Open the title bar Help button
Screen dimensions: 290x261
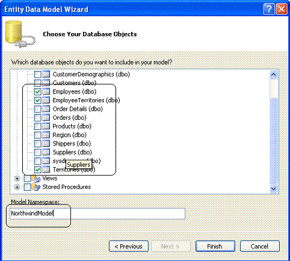269,9
